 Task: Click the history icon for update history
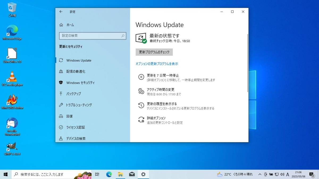141,105
